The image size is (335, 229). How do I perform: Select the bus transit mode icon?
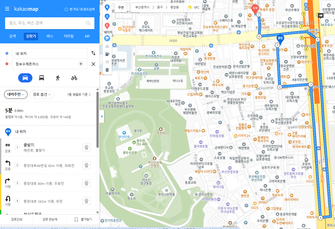(x=42, y=78)
